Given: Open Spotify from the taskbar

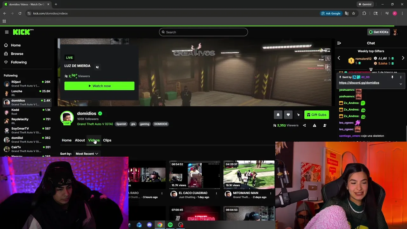Looking at the screenshot, I should coord(170,225).
